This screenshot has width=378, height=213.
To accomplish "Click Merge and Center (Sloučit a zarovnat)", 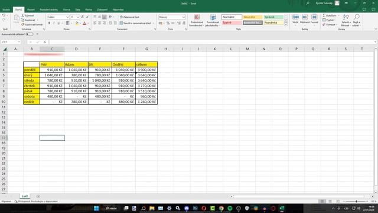I will 135,23.
